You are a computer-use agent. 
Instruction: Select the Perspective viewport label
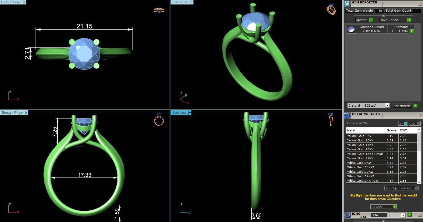[x=180, y=2]
